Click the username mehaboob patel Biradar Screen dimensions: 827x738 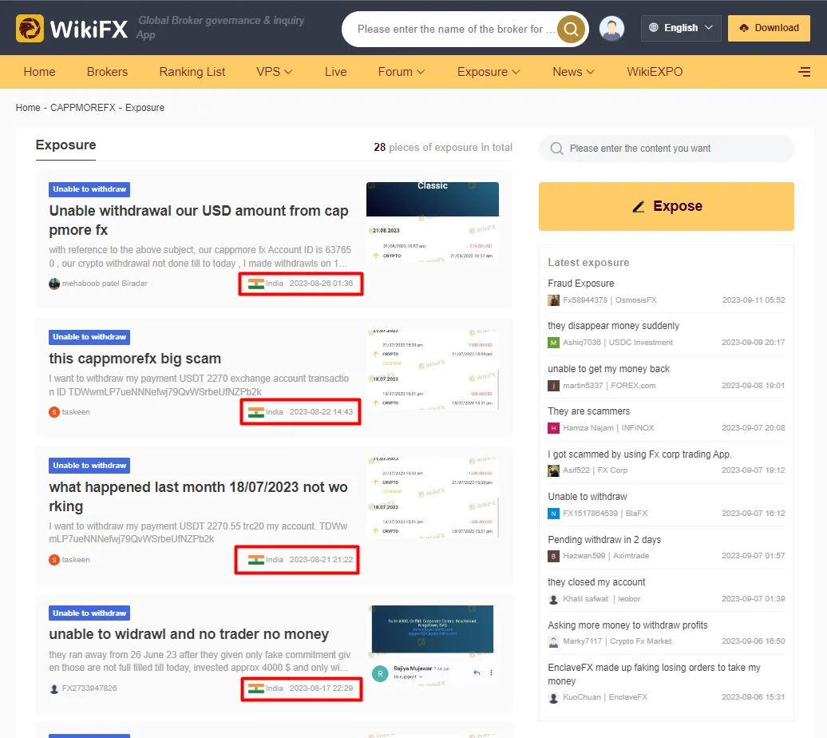[105, 284]
